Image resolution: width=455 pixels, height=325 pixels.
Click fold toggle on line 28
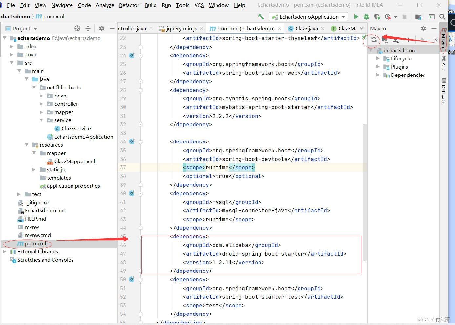141,90
